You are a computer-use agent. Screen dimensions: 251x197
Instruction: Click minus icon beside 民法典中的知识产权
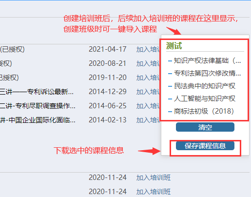170,86
